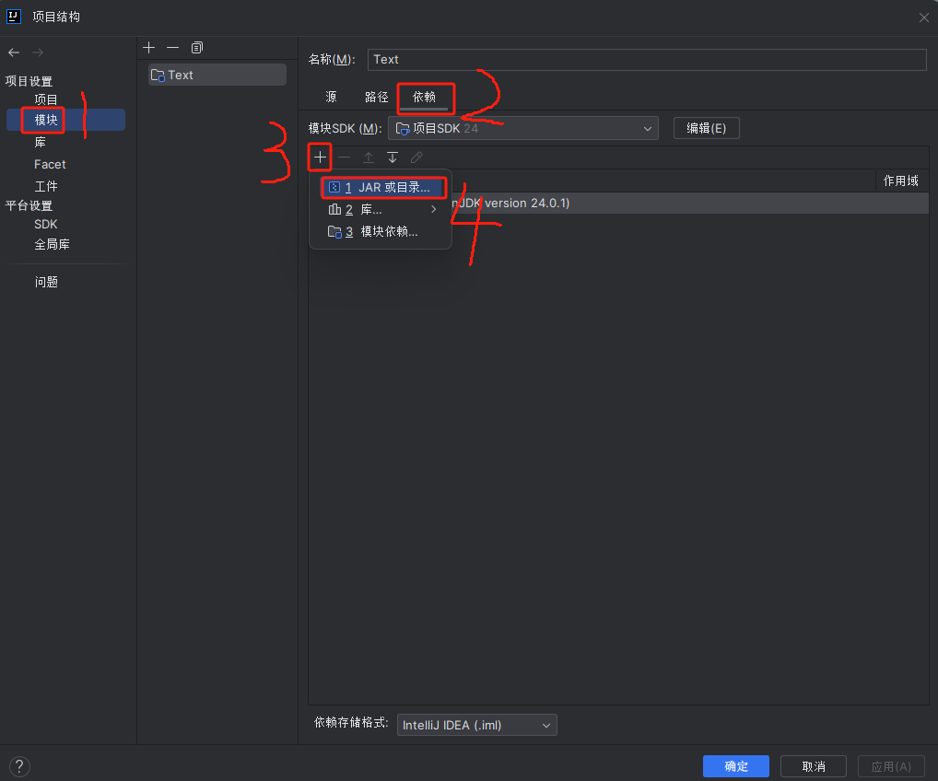
Task: Switch to the 路径 tab
Action: [375, 96]
